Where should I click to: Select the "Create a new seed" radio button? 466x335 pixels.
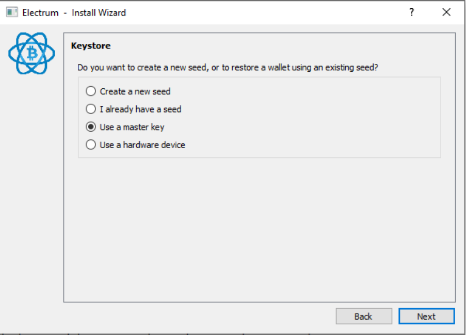tap(91, 91)
